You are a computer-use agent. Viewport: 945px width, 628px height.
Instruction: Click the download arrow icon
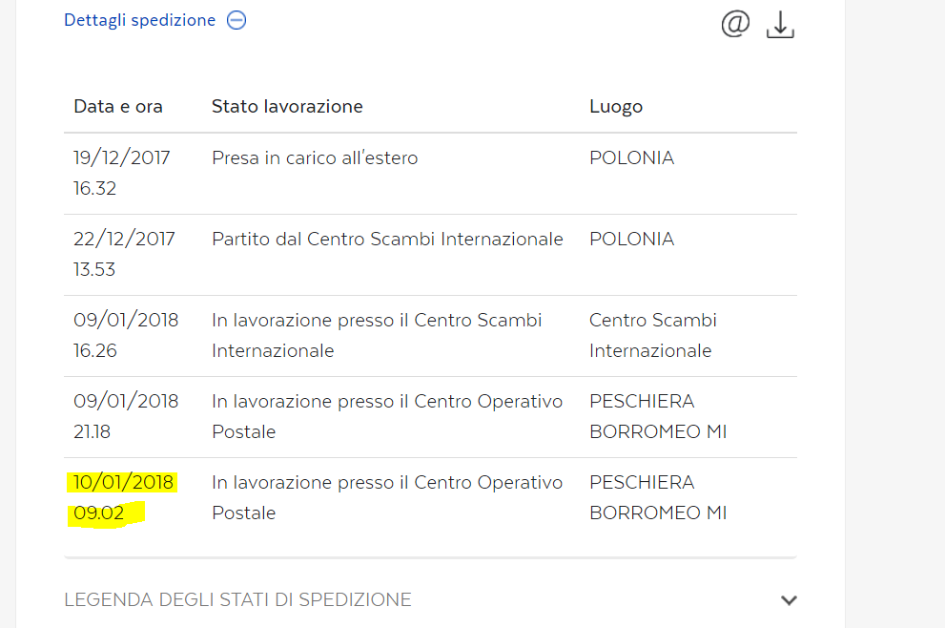click(x=780, y=25)
